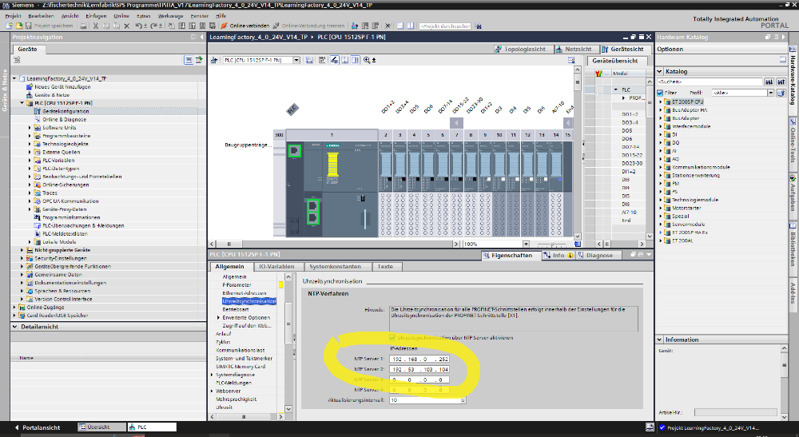
Task: Click the open project icon
Action: 19,26
